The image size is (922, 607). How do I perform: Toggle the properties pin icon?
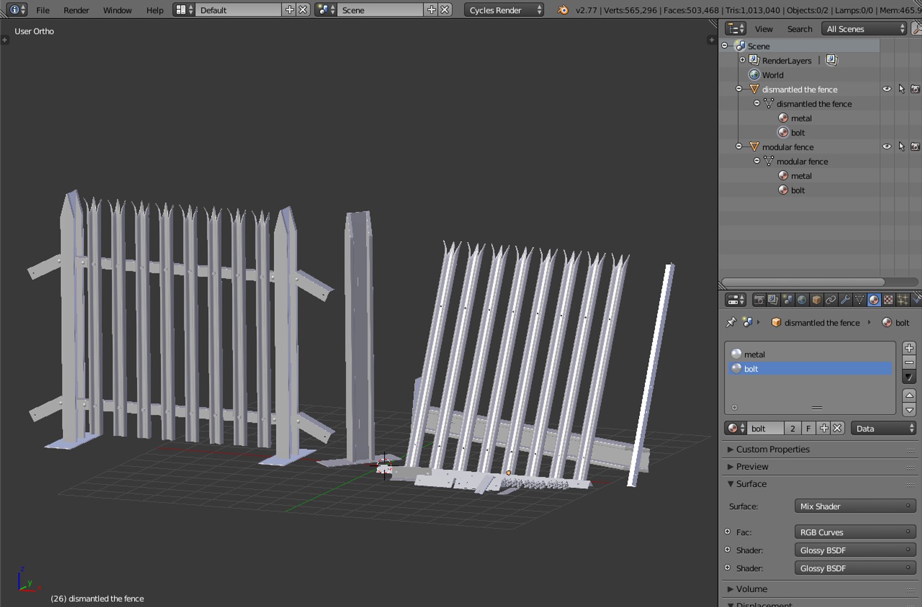click(x=731, y=322)
